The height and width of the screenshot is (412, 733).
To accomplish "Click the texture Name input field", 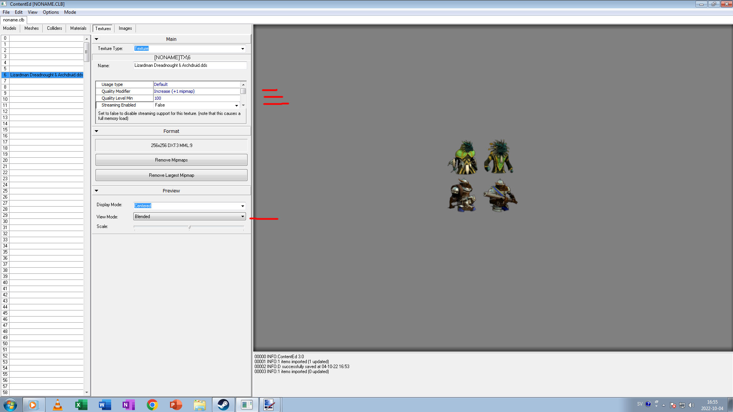I will tap(190, 65).
